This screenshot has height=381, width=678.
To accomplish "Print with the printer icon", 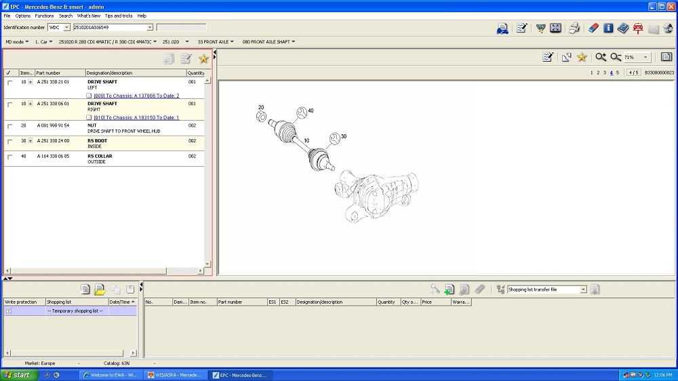I will point(574,28).
